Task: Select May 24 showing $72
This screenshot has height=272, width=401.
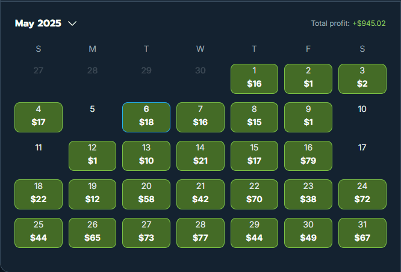Action: tap(362, 194)
